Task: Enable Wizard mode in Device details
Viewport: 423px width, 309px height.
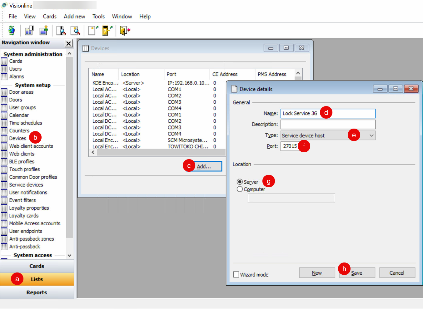Action: pos(236,274)
